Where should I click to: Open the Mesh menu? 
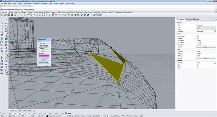tap(30, 4)
